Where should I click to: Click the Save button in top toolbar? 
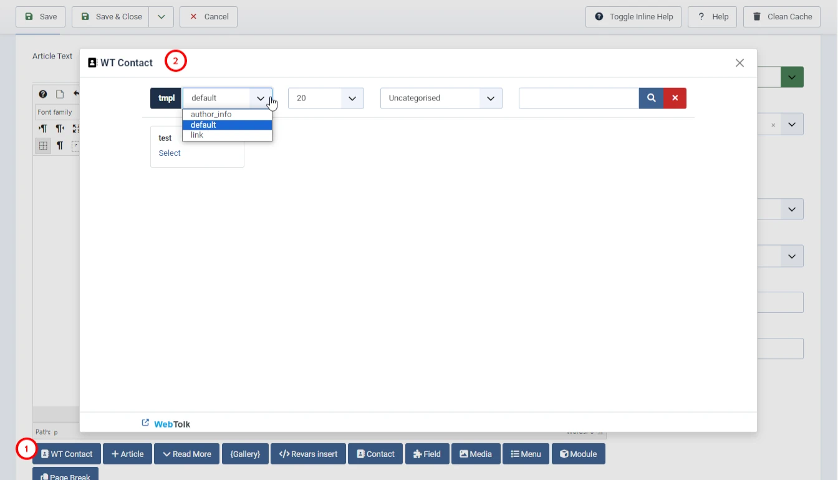point(41,17)
